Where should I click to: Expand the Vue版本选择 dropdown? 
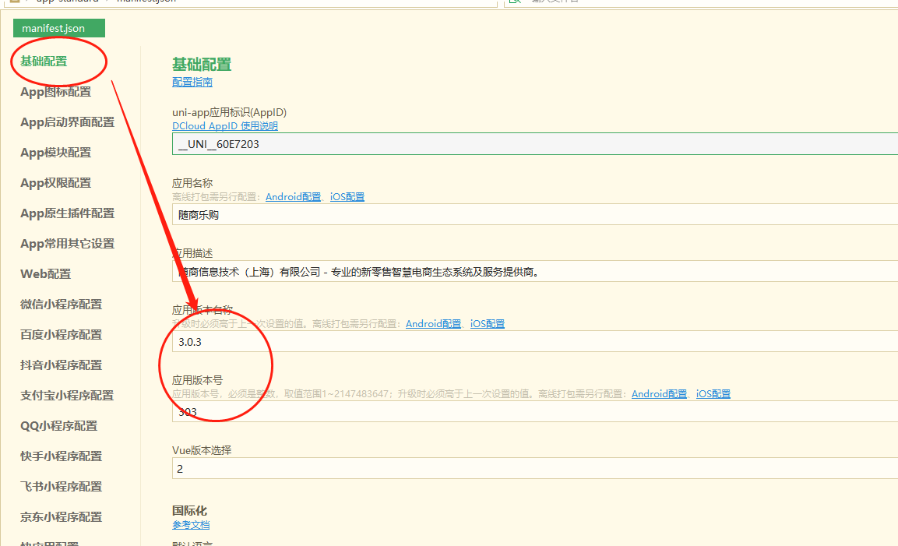[534, 468]
